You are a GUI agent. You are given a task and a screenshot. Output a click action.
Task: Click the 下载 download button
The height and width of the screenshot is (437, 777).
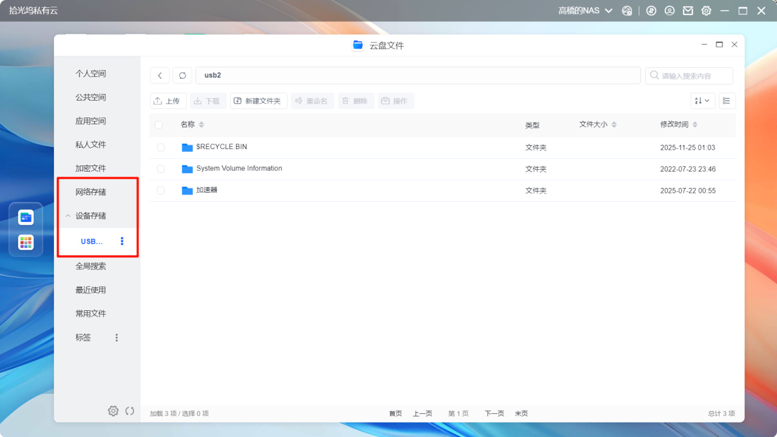(x=208, y=101)
